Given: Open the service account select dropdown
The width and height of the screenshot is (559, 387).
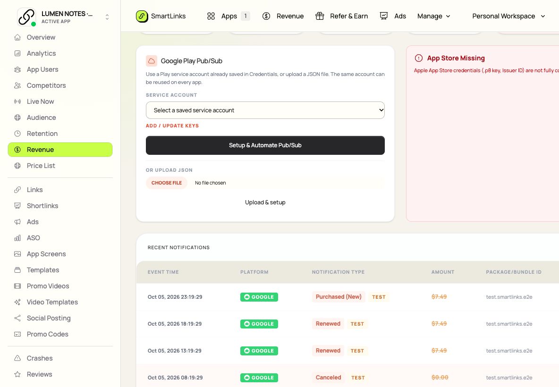Looking at the screenshot, I should coord(265,110).
